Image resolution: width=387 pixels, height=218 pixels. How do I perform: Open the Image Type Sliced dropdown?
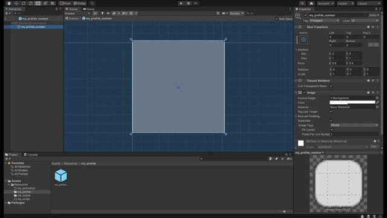coord(354,125)
